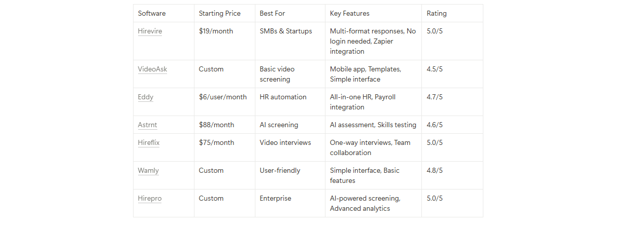Select the 4.8/5 rating cell
The width and height of the screenshot is (625, 227).
[x=435, y=171]
